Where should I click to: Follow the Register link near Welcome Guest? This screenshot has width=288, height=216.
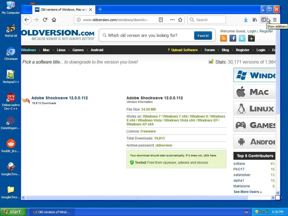[266, 31]
